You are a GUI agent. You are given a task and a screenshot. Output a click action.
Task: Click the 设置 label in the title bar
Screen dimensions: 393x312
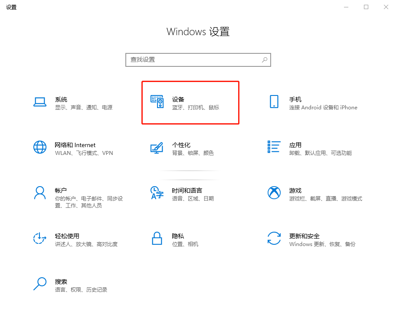(x=11, y=7)
